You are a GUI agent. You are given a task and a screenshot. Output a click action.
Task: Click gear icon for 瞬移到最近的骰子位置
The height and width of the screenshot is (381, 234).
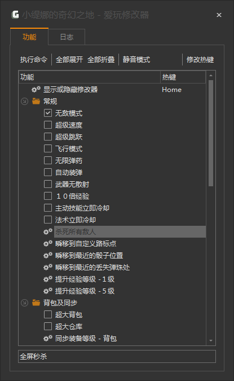click(48, 255)
